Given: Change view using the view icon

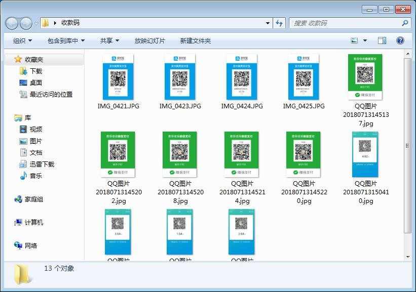Looking at the screenshot, I should click(355, 40).
